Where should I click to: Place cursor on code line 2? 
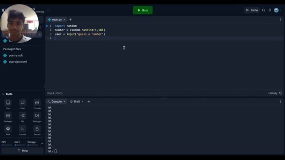click(80, 30)
